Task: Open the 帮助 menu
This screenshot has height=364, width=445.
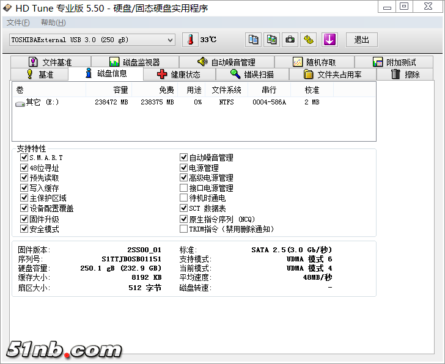Action: coord(53,23)
